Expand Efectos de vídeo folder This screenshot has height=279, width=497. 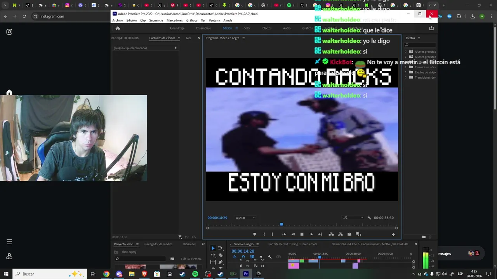pos(406,72)
